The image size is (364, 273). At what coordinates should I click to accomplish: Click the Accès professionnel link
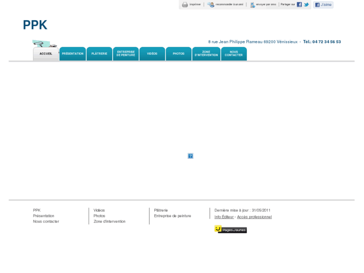pos(254,217)
